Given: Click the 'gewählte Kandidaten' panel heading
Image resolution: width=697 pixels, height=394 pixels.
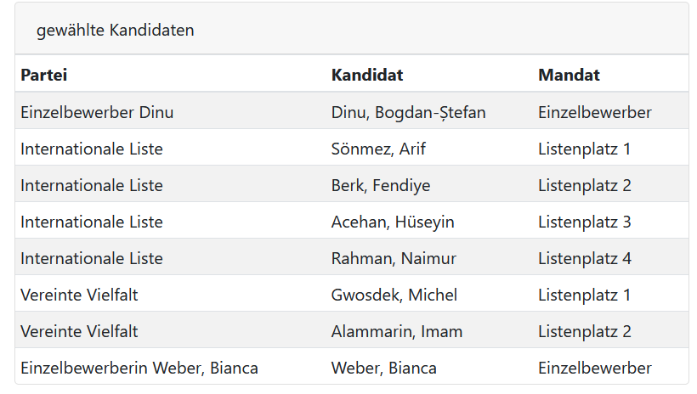Looking at the screenshot, I should [x=115, y=31].
